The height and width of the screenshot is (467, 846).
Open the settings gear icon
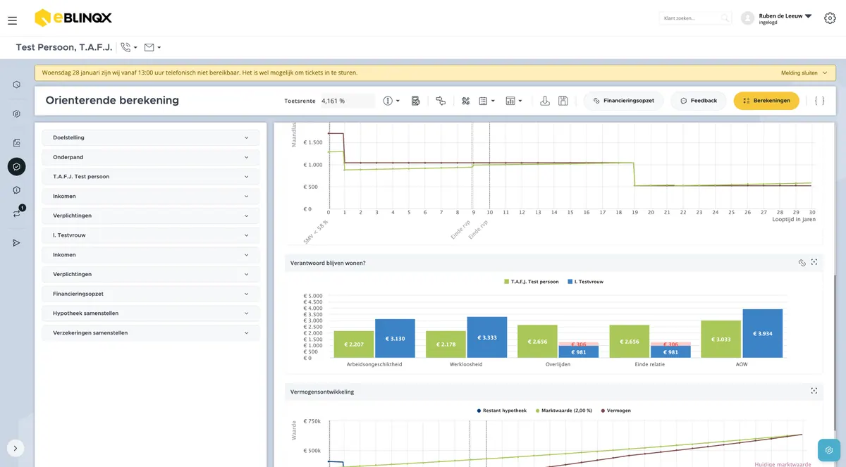pyautogui.click(x=830, y=18)
